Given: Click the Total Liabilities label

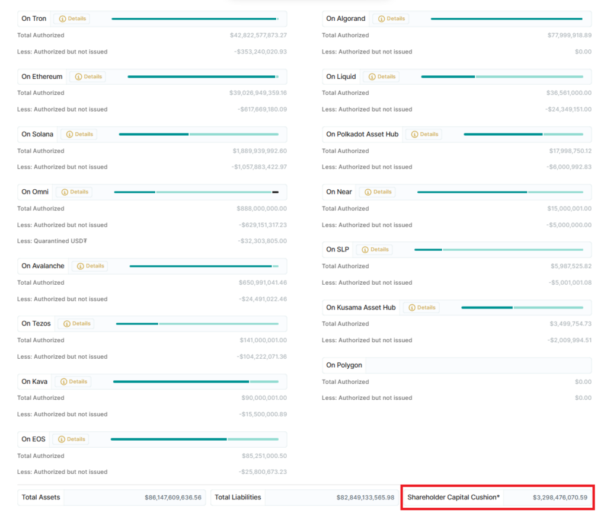Looking at the screenshot, I should pyautogui.click(x=238, y=498).
